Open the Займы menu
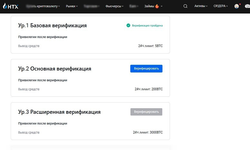This screenshot has height=150, width=250. tap(149, 6)
